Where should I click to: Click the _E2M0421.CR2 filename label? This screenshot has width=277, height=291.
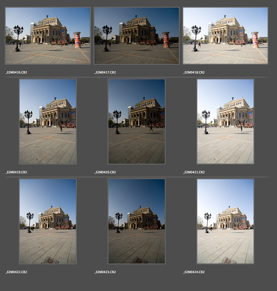194,172
